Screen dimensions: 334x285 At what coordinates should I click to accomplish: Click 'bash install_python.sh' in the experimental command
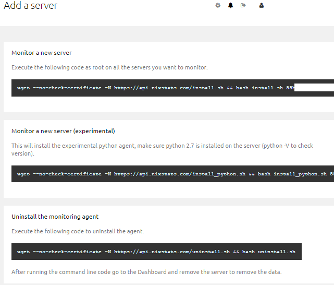tap(292, 174)
